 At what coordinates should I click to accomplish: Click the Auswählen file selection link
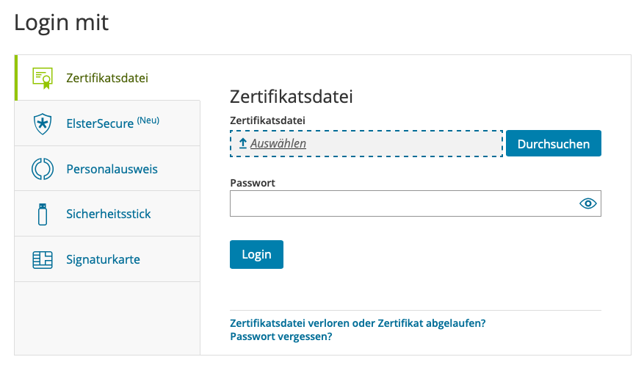[x=278, y=143]
